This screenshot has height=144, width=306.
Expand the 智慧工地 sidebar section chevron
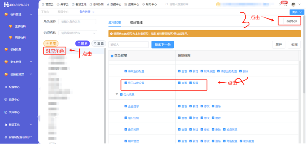pyautogui.click(x=31, y=125)
